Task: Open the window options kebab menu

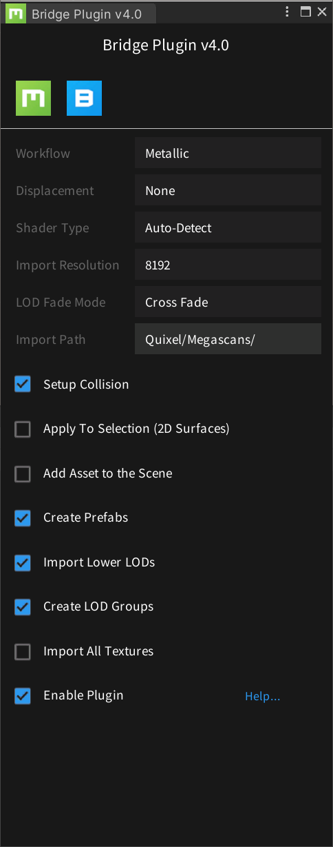Action: [288, 12]
